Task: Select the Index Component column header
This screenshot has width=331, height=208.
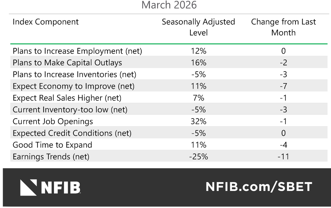Action: click(x=46, y=22)
